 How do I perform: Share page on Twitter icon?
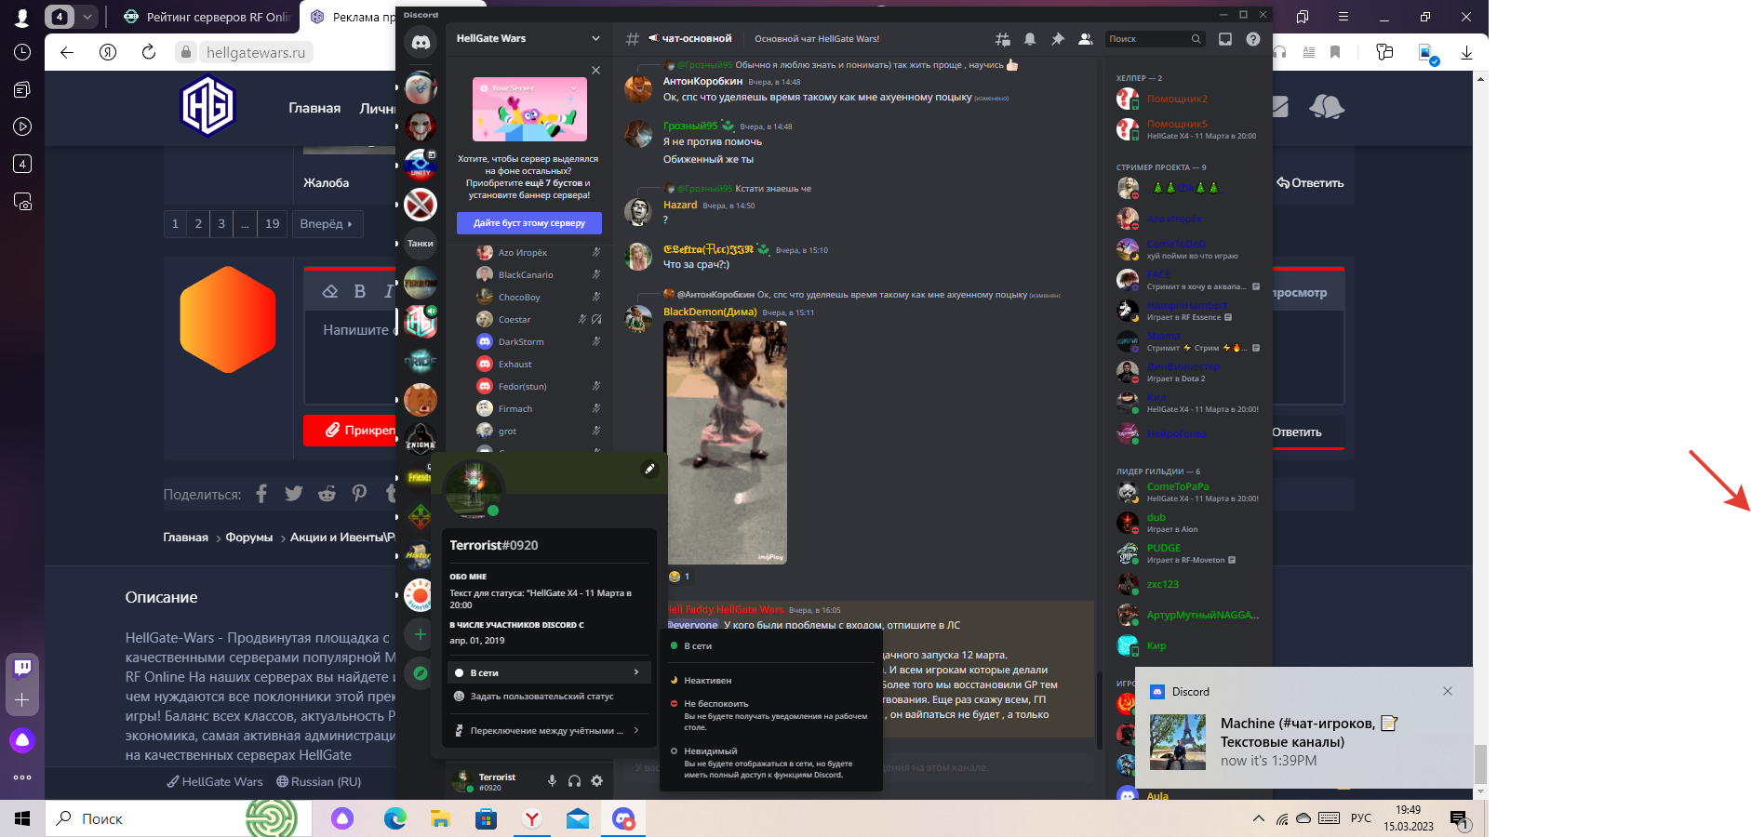[294, 494]
